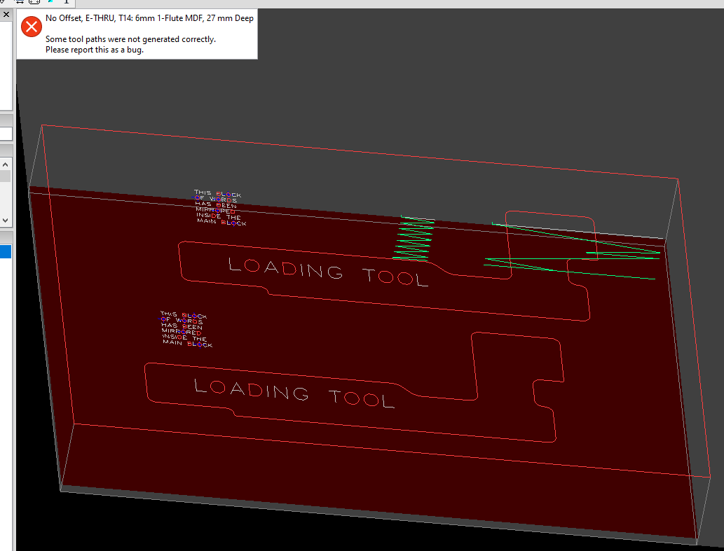
Task: Select the lower 'THIS BLOCK OF WORDS' text block
Action: 186,329
